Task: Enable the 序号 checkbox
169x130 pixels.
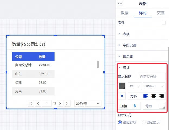Action: (x=164, y=23)
